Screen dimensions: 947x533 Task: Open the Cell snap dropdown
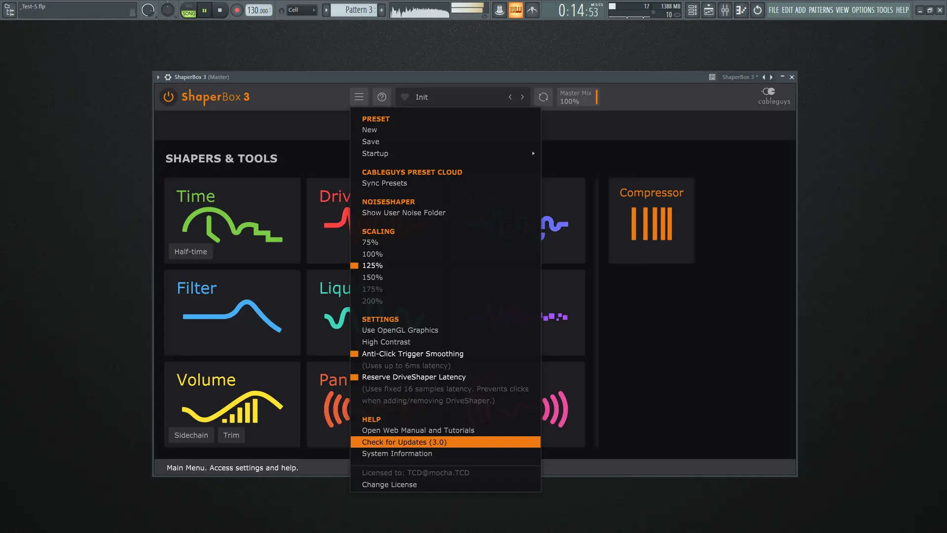pyautogui.click(x=301, y=10)
